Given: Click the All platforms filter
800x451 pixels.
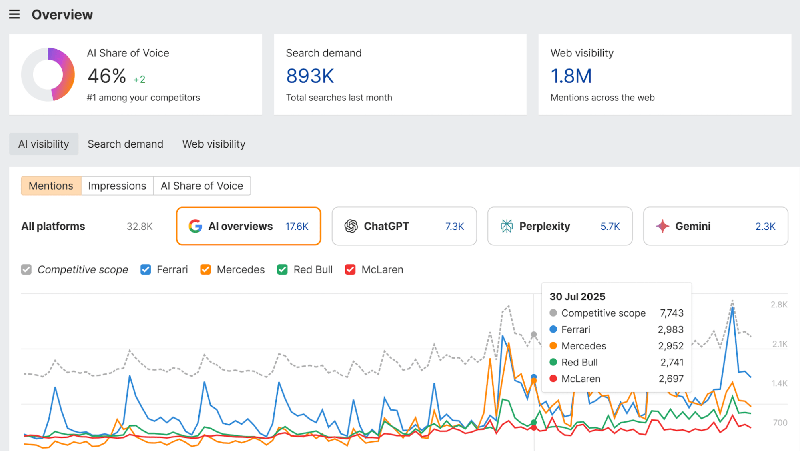Looking at the screenshot, I should coord(52,226).
